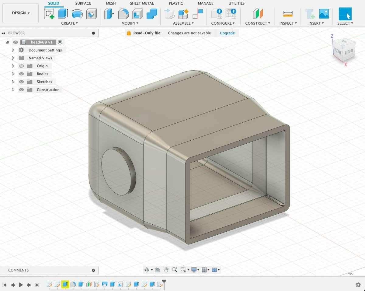This screenshot has width=365, height=291.
Task: Select the Hole tool in the Create group
Action: 91,14
